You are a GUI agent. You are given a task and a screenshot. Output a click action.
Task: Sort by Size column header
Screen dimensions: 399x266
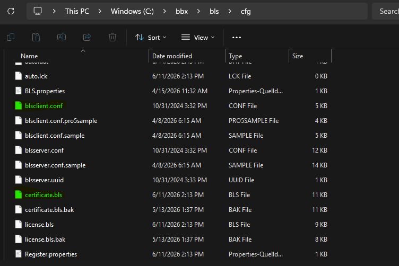click(x=298, y=56)
